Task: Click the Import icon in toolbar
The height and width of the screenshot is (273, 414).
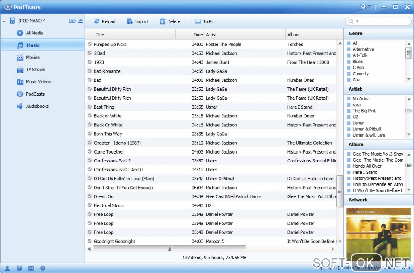Action: click(x=129, y=21)
